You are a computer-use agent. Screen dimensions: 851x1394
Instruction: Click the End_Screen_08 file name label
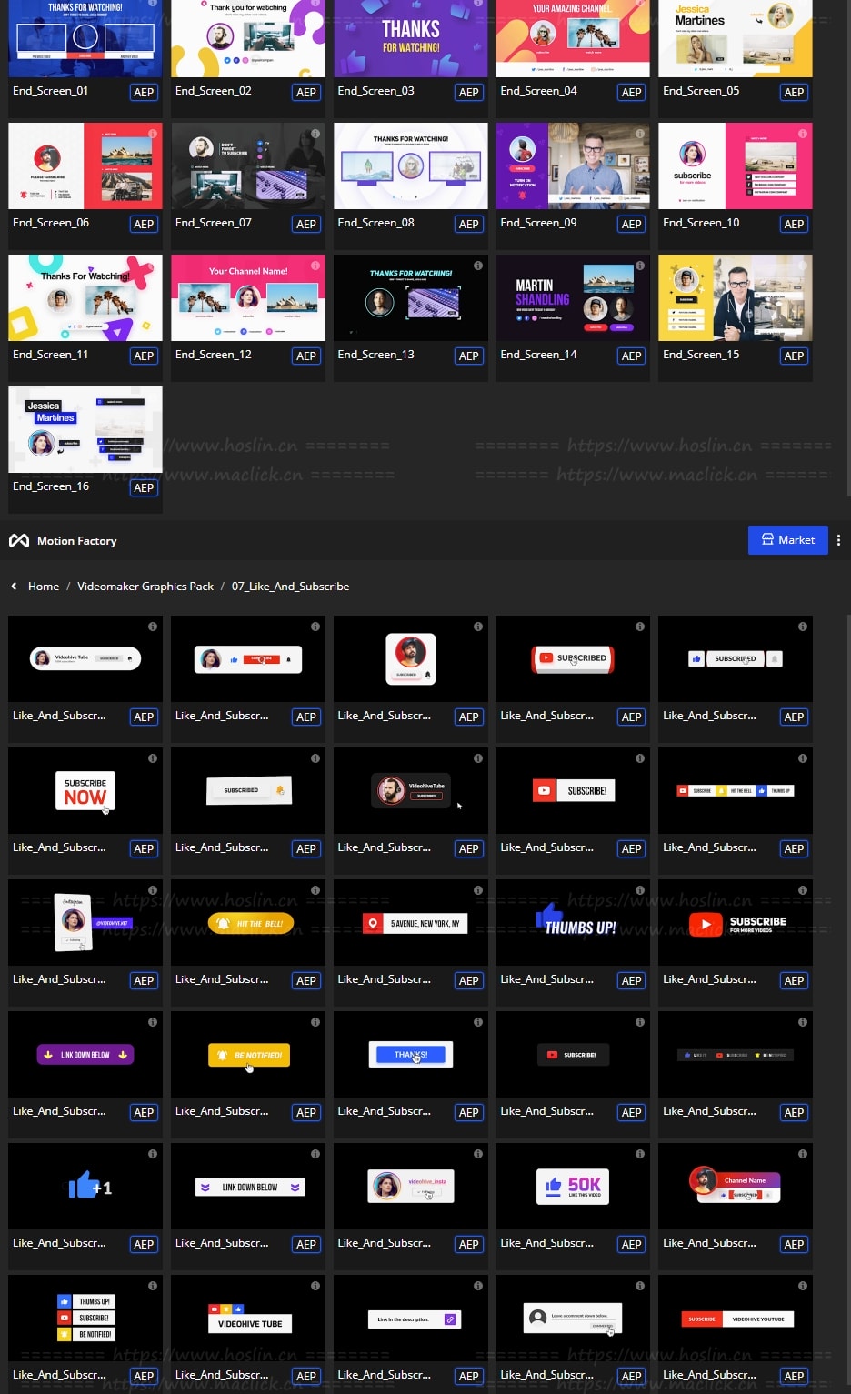coord(375,223)
